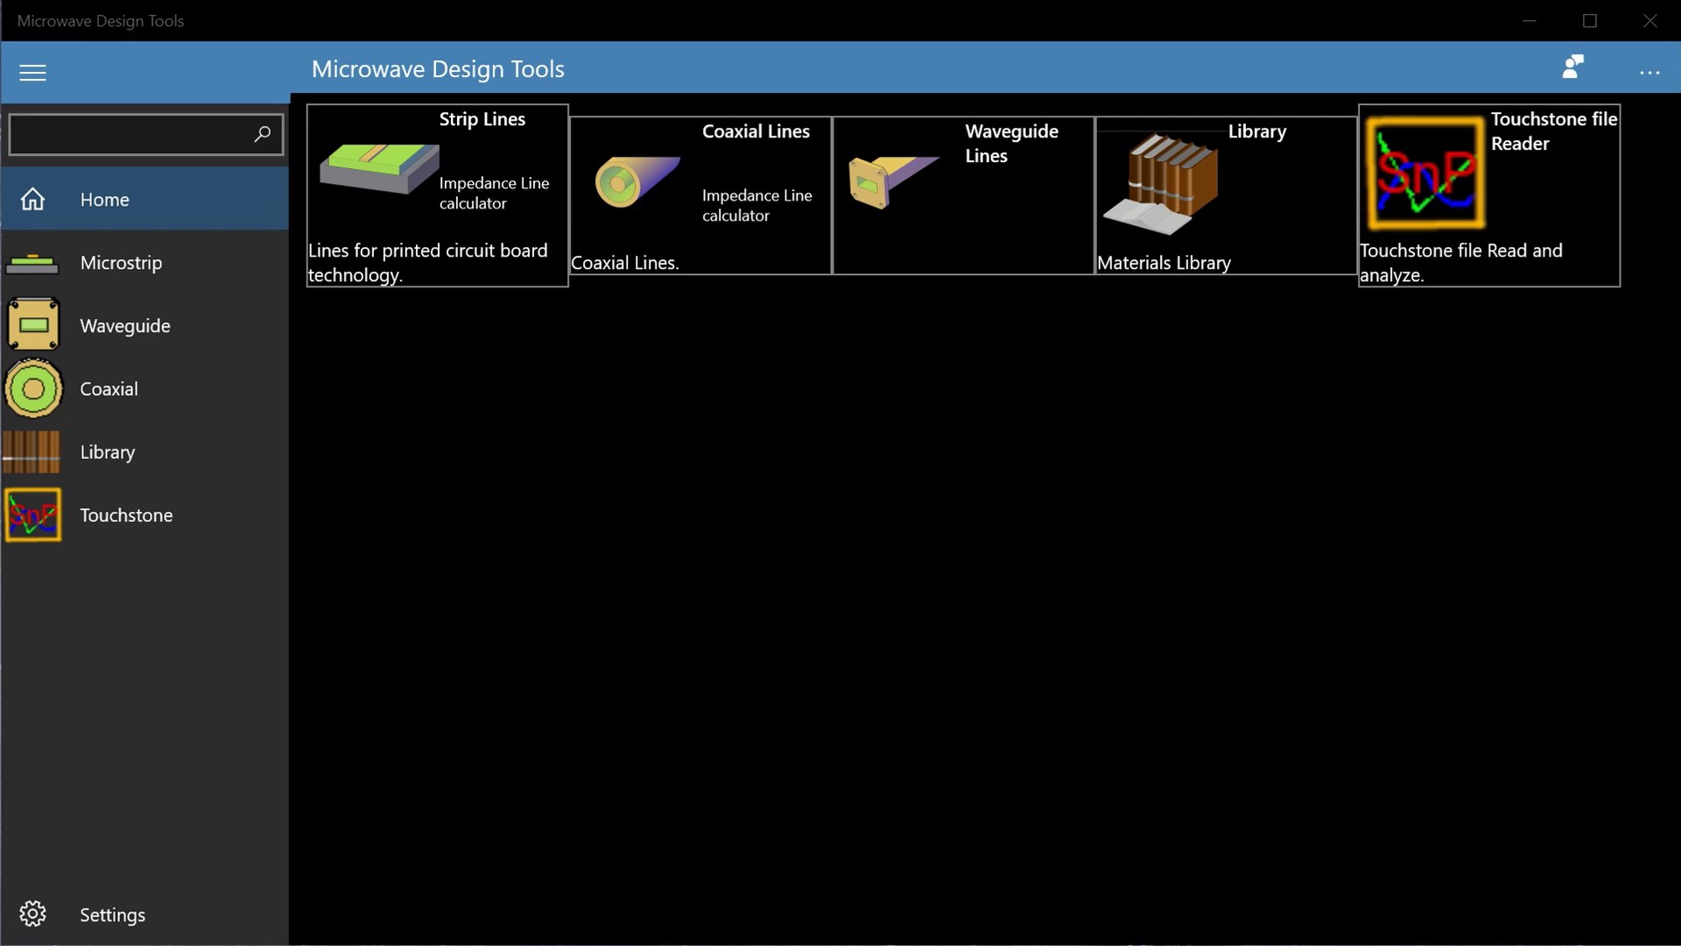Open the Strip Lines tile image
Screen dimensions: 1681x946
click(378, 168)
